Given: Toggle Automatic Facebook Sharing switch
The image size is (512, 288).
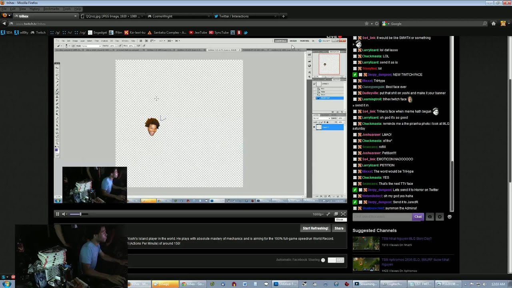Looking at the screenshot, I should (336, 260).
